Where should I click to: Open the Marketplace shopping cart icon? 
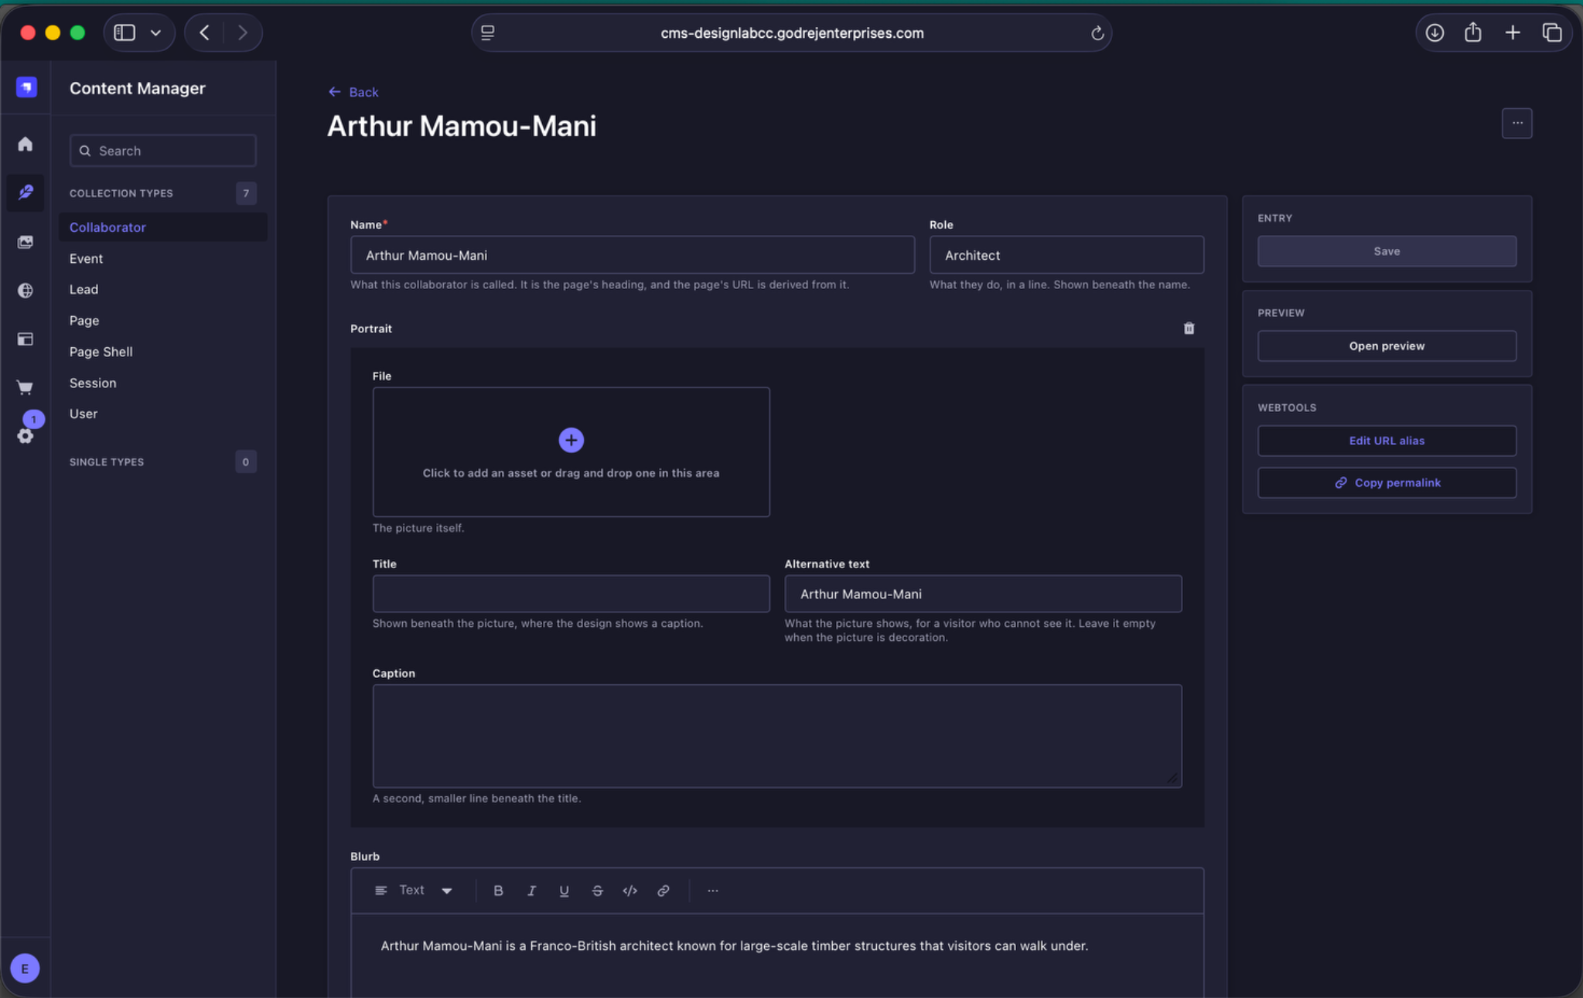pyautogui.click(x=26, y=387)
